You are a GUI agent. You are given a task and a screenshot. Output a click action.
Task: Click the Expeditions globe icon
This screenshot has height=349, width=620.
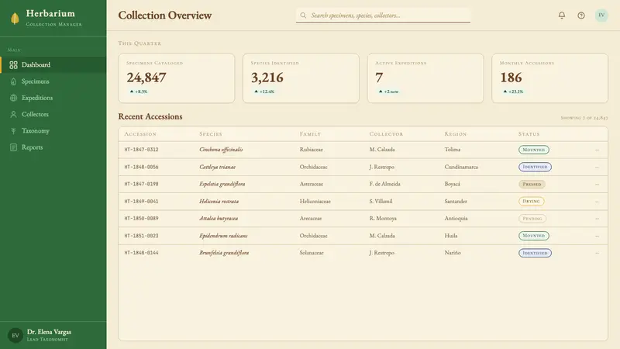point(13,98)
